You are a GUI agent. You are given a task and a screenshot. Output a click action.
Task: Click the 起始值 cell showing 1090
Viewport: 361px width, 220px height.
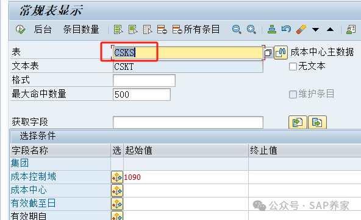[186, 177]
